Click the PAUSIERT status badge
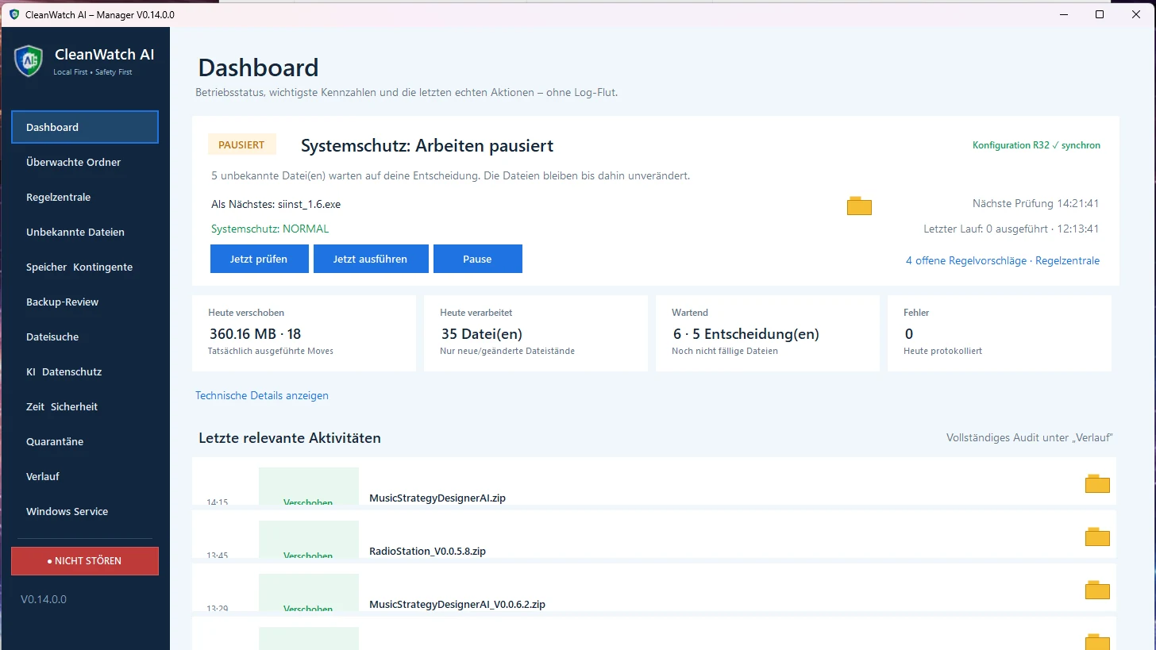 pos(241,144)
